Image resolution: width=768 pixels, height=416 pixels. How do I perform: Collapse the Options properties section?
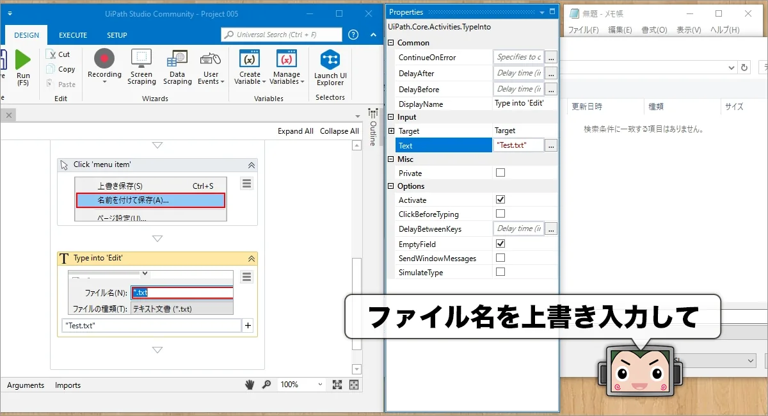pos(391,186)
